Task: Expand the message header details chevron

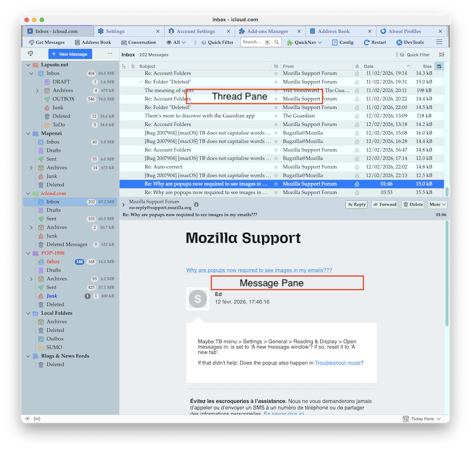Action: pos(124,205)
